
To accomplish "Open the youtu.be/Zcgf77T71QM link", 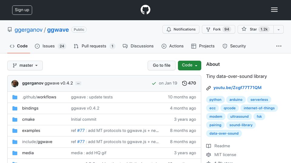I will pos(237,88).
